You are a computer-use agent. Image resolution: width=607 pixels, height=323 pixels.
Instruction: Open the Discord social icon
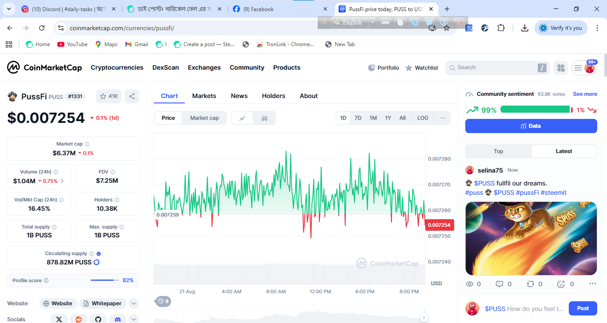coord(118,319)
